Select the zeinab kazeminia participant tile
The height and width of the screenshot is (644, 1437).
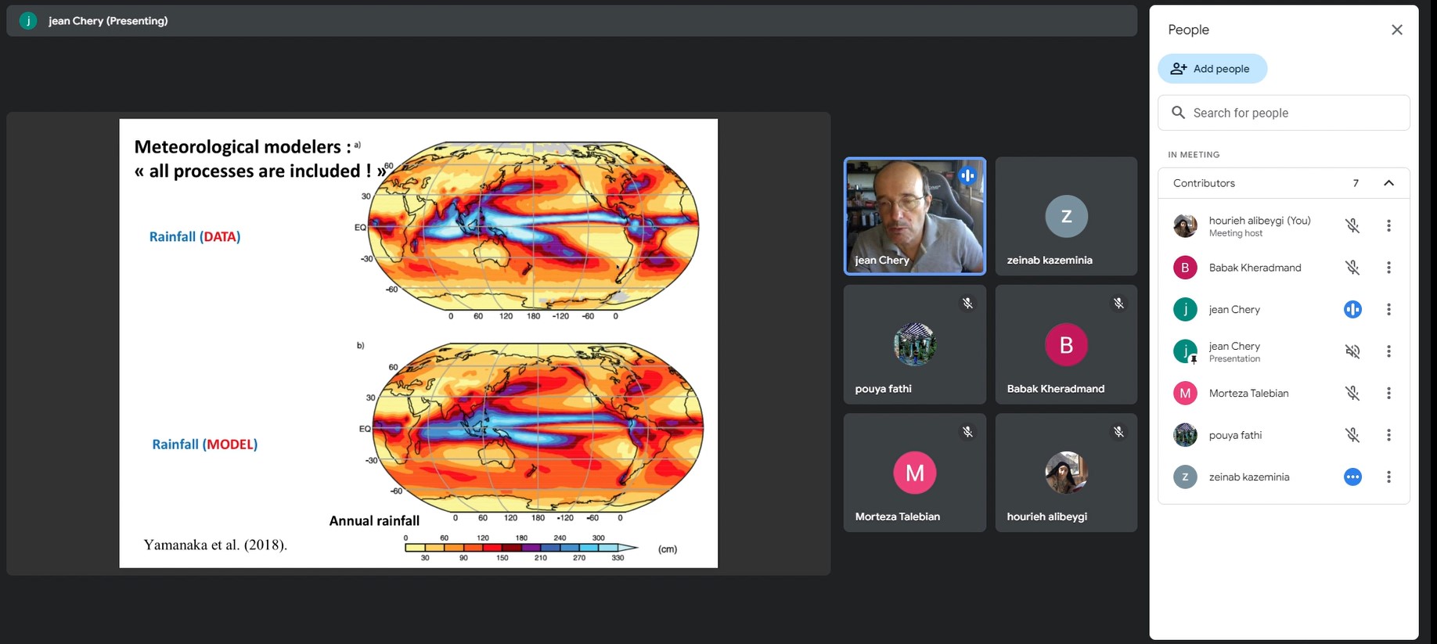[x=1065, y=216]
